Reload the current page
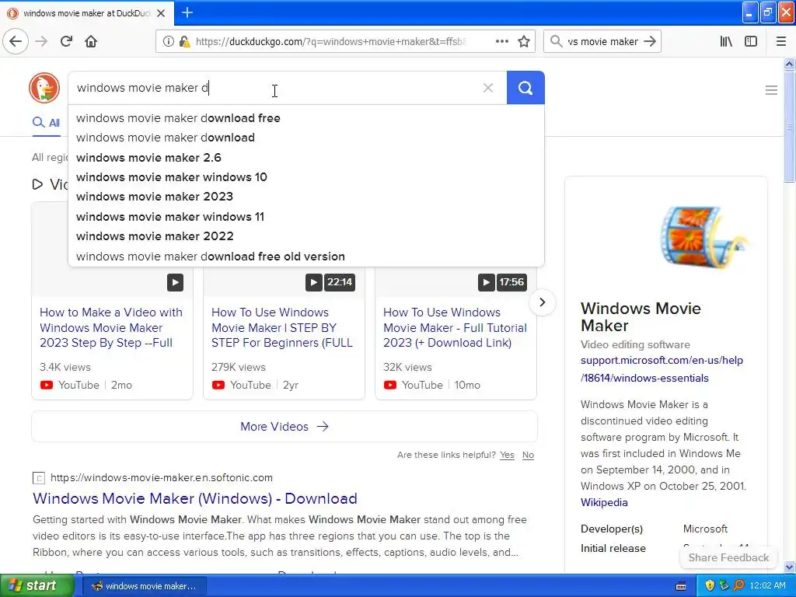This screenshot has width=796, height=597. [x=66, y=41]
